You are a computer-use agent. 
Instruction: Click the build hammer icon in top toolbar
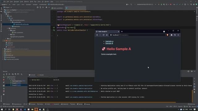(x=131, y=4)
